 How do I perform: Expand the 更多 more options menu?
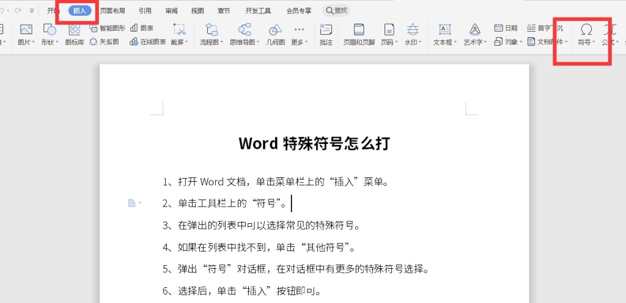[x=299, y=42]
